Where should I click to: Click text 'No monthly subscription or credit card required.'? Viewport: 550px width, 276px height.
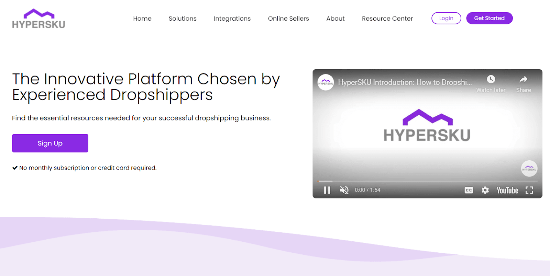click(88, 168)
